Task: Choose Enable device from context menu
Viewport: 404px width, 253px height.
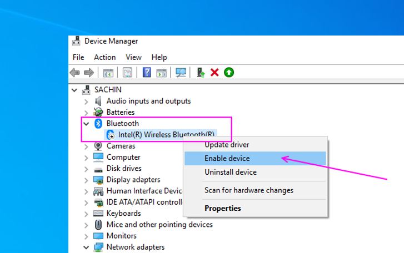Action: pyautogui.click(x=255, y=158)
